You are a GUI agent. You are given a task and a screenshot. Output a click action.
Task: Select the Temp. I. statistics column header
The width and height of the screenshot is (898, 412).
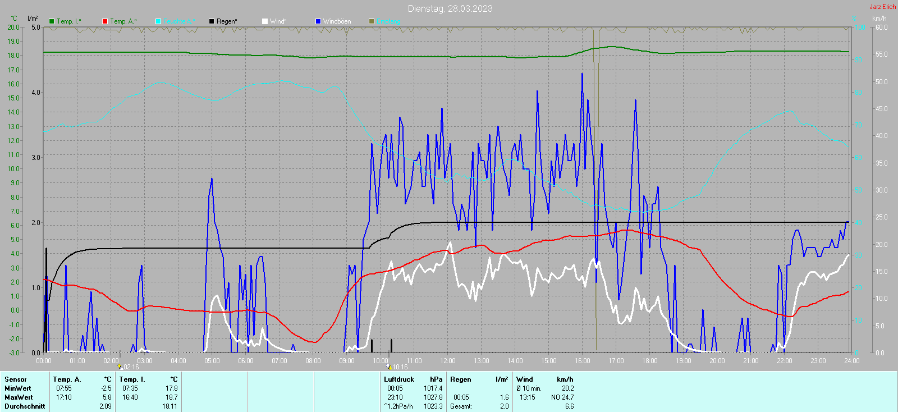click(x=132, y=379)
